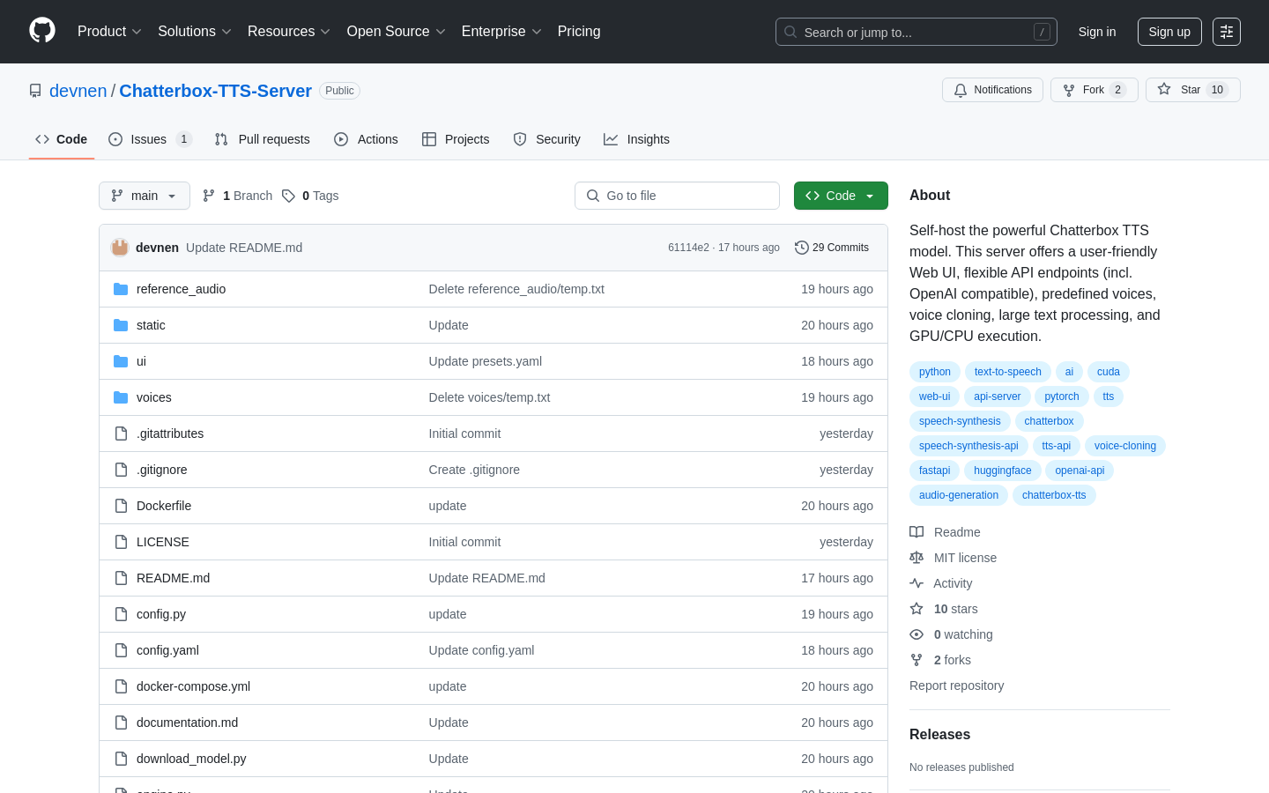Screen dimensions: 1269x793
Task: Expand the Open Source menu
Action: [396, 31]
